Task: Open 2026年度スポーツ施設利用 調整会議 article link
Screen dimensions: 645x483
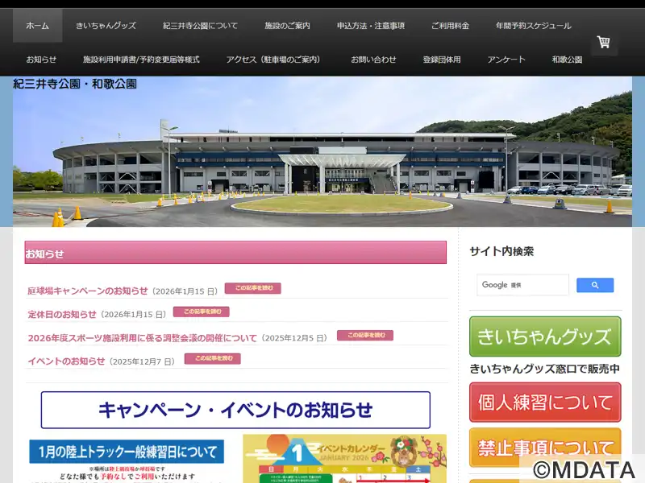Action: click(142, 338)
